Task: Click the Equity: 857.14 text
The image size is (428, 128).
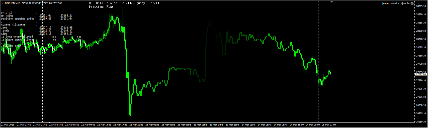Action: click(x=147, y=3)
